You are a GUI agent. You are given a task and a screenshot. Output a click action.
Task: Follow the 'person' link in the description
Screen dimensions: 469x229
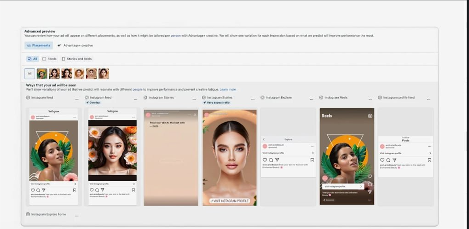point(176,36)
